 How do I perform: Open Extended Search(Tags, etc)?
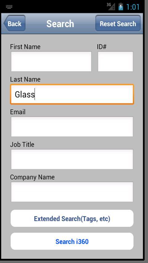point(72,218)
